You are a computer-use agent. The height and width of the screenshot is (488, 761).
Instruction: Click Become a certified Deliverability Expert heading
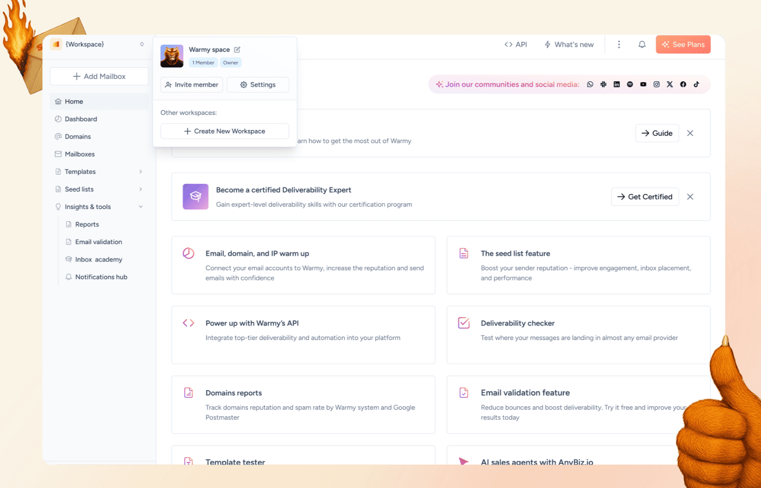(x=284, y=190)
